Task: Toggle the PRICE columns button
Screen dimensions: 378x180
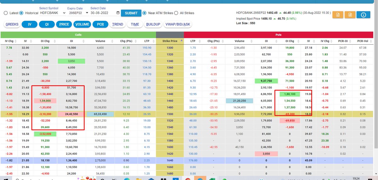Action: pos(64,24)
